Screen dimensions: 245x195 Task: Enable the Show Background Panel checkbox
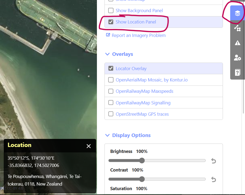click(x=111, y=11)
